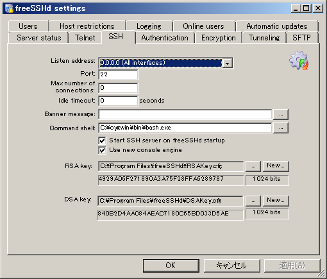This screenshot has height=279, width=327.
Task: Click the DSA key path field
Action: 171,201
